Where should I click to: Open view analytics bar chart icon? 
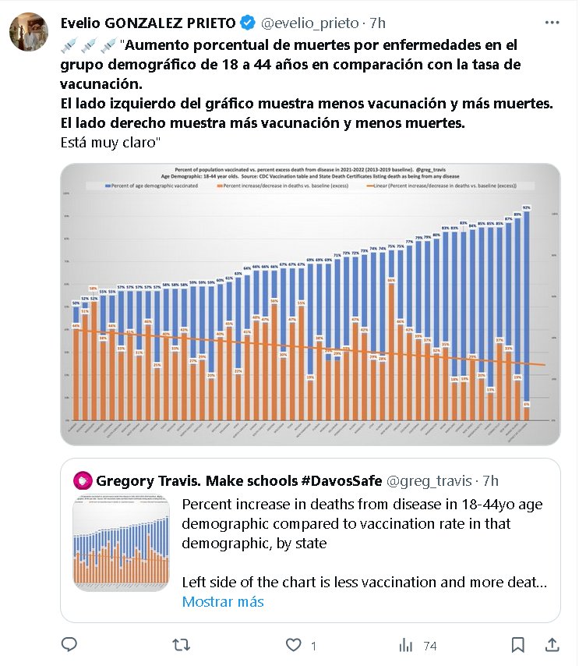point(405,645)
